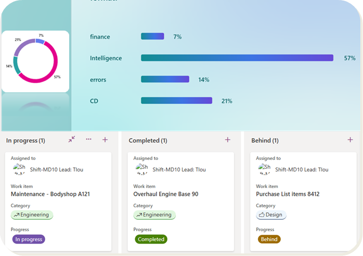Open Purchase List items 8412 work item
This screenshot has height=256, width=363.
pos(288,194)
